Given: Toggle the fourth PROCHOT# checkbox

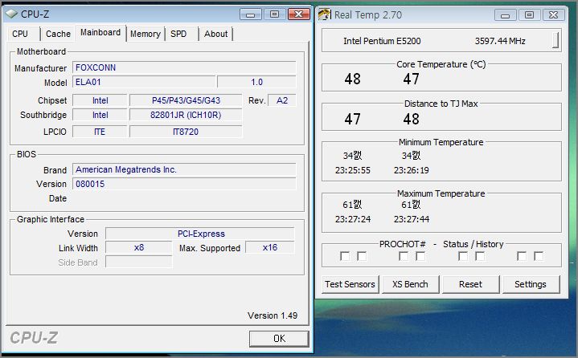Looking at the screenshot, I should 420,256.
